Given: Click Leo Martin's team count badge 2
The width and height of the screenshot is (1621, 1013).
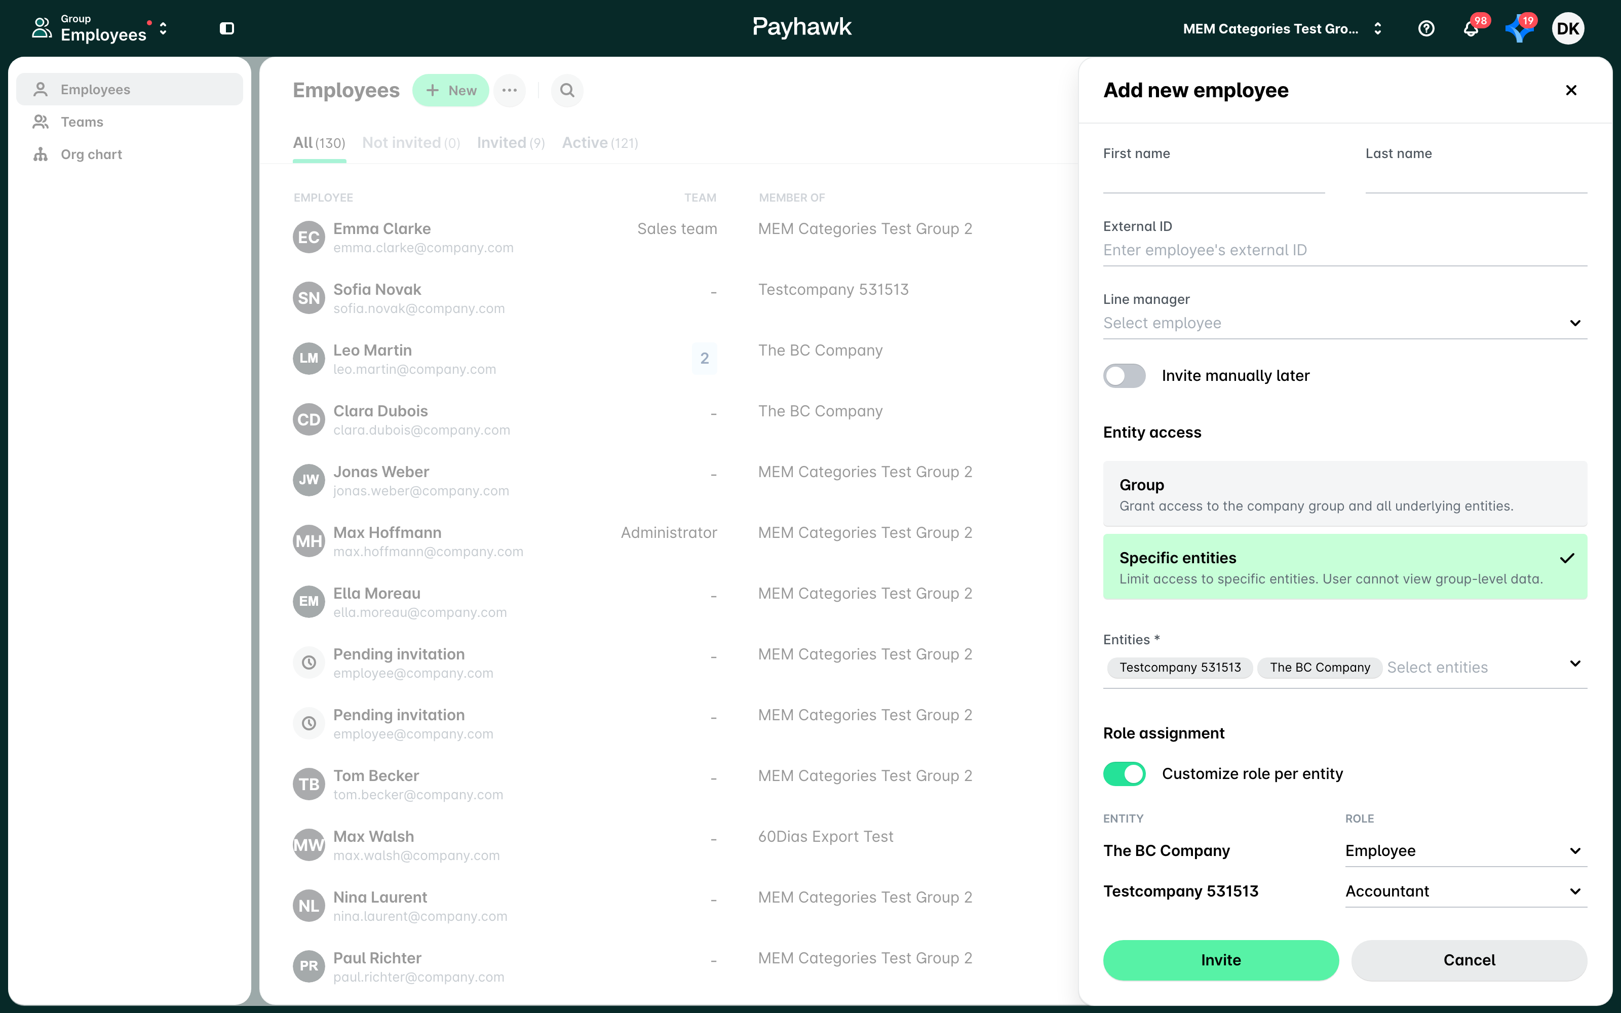Looking at the screenshot, I should 705,359.
